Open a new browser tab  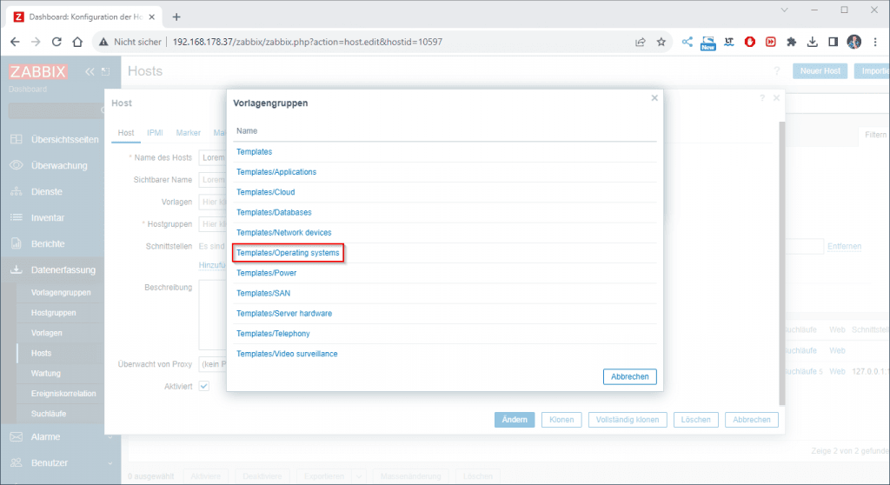(x=176, y=17)
